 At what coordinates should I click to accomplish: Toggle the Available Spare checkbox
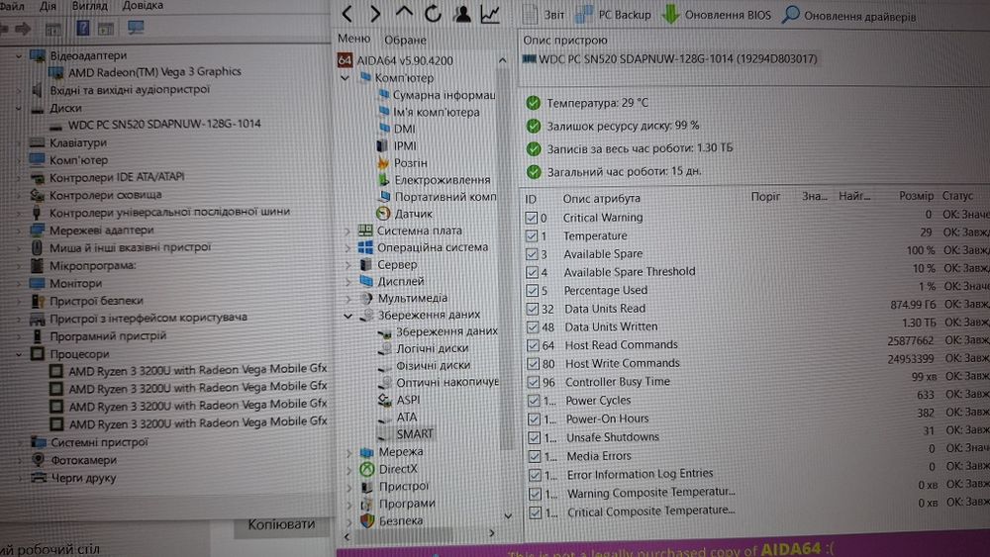[532, 254]
